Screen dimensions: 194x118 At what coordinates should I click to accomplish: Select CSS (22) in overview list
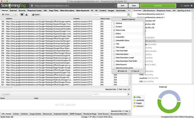(x=146, y=81)
